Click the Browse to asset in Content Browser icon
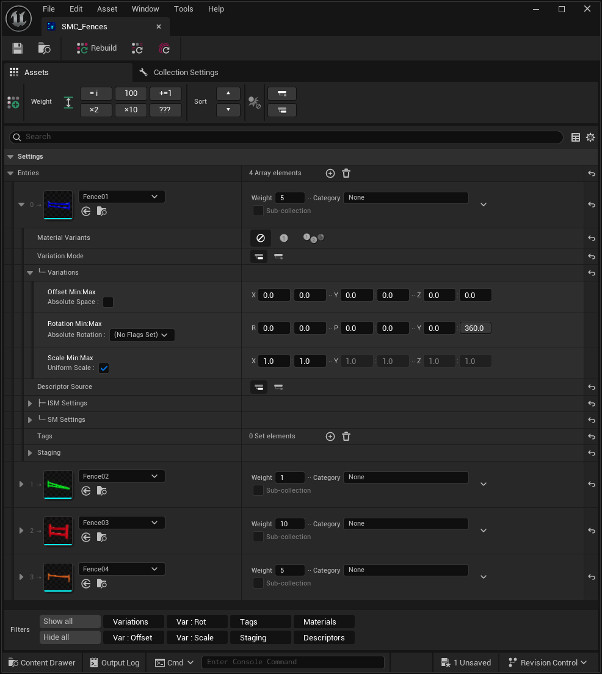 [44, 48]
